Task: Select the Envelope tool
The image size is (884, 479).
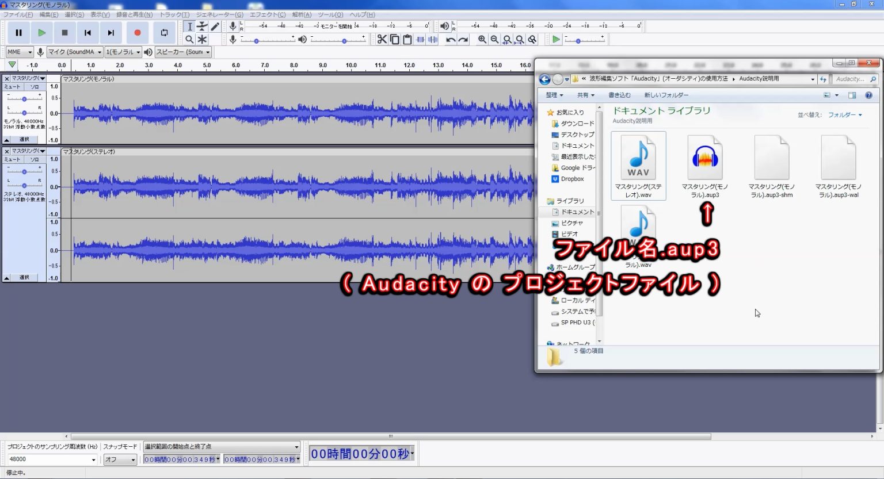Action: pyautogui.click(x=202, y=26)
